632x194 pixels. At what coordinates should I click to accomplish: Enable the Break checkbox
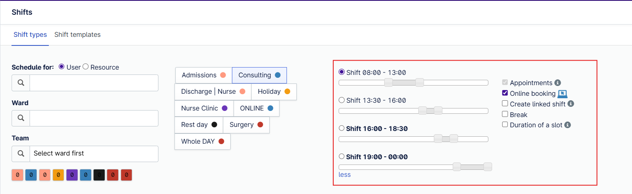505,114
